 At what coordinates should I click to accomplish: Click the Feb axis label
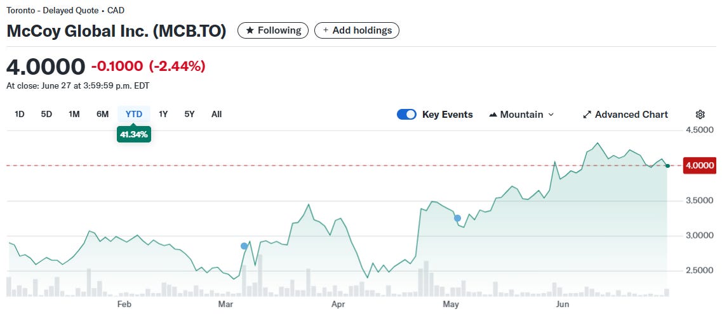pos(124,304)
